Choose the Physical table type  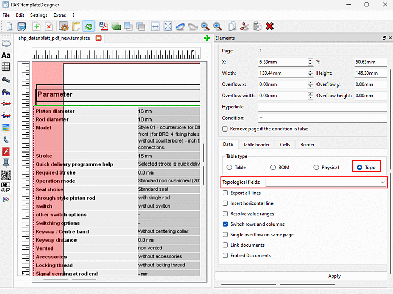tap(316, 167)
